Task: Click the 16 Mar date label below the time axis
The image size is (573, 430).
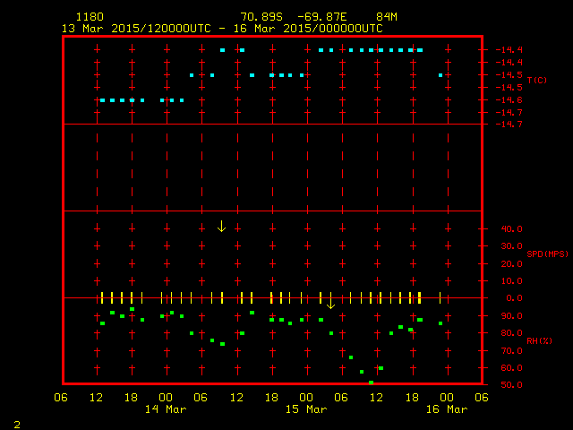Action: point(445,409)
